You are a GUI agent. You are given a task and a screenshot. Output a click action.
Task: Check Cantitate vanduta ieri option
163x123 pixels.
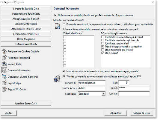point(102,43)
